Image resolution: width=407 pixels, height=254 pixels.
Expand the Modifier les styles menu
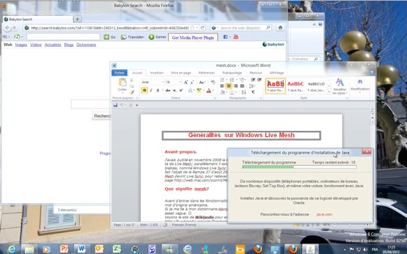coord(339,86)
